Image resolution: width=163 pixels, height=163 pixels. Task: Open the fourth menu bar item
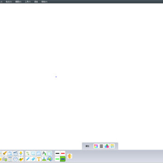[x=28, y=2]
